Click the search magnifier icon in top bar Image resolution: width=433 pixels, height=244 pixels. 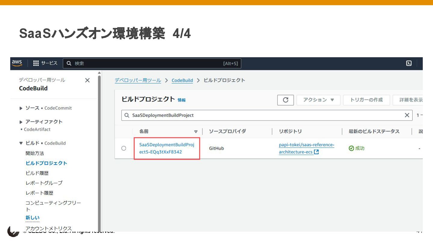[x=69, y=64]
